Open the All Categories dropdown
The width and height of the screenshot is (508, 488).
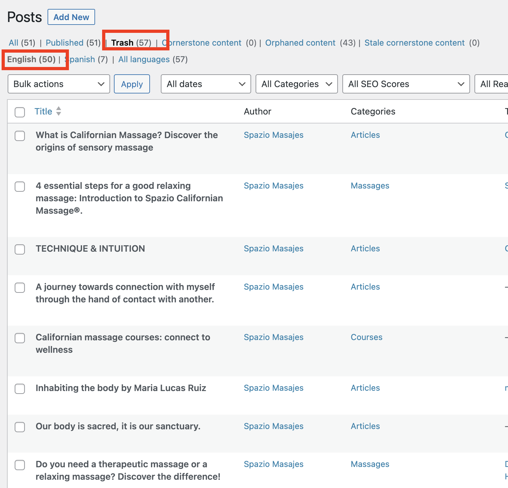(x=297, y=84)
